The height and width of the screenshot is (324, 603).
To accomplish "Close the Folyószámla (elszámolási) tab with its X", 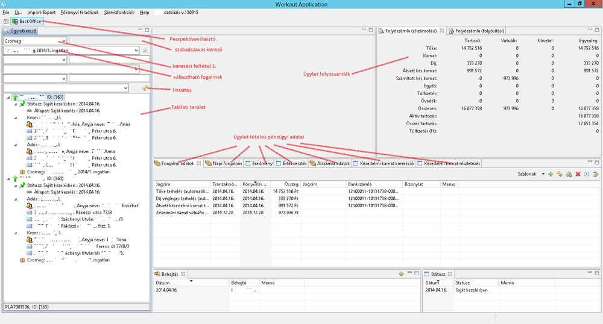I will [441, 31].
